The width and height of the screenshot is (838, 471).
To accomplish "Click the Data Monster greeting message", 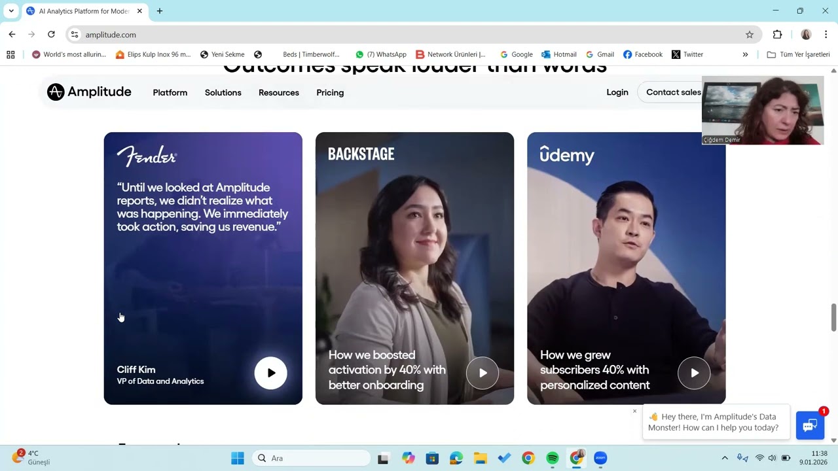I will (x=716, y=422).
